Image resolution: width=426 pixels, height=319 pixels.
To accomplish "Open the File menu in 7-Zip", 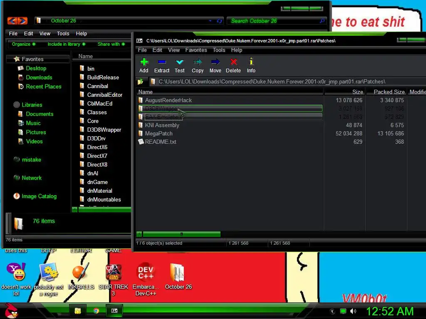I will 142,50.
